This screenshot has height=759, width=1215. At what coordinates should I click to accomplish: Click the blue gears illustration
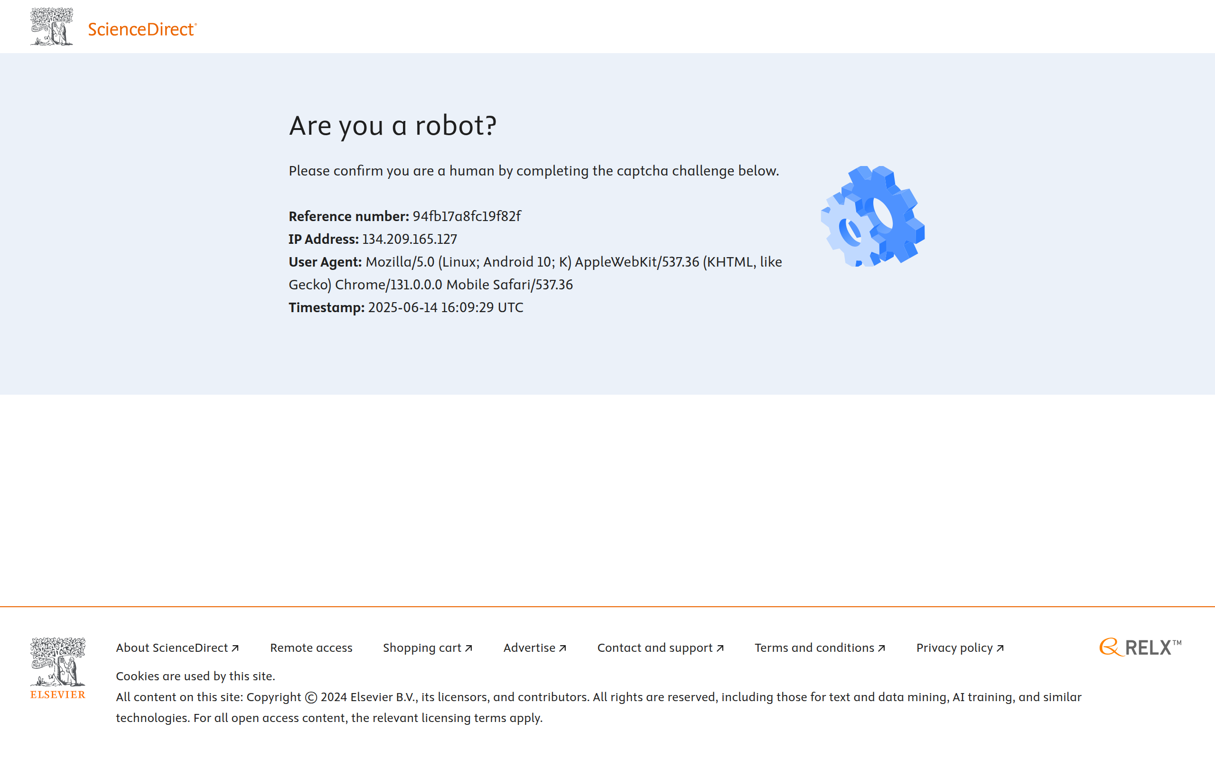[x=873, y=216]
